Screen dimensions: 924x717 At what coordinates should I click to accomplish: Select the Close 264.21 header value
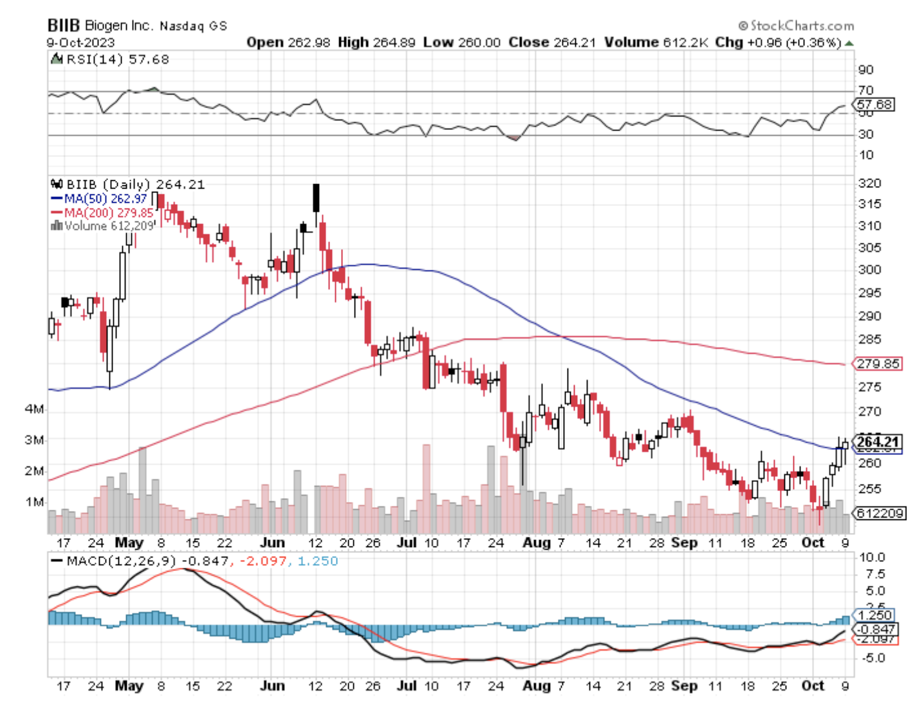click(552, 42)
